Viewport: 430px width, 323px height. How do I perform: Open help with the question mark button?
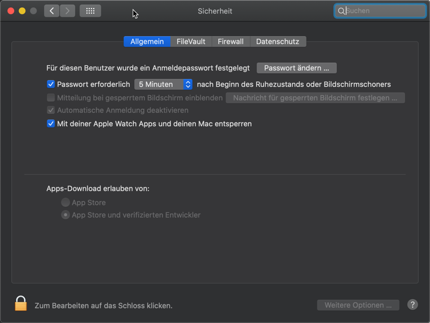(x=413, y=305)
